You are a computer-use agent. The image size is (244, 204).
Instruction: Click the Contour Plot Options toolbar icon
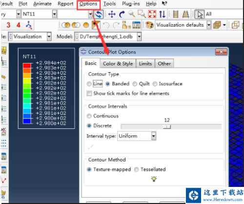tap(96, 25)
